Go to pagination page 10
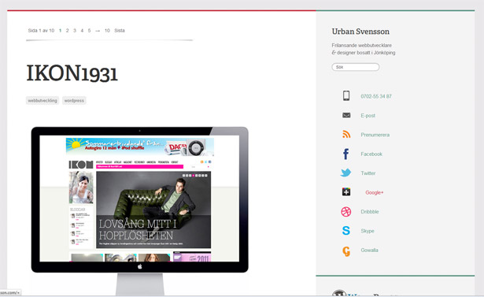Viewport: 484px width, 297px height. [107, 31]
